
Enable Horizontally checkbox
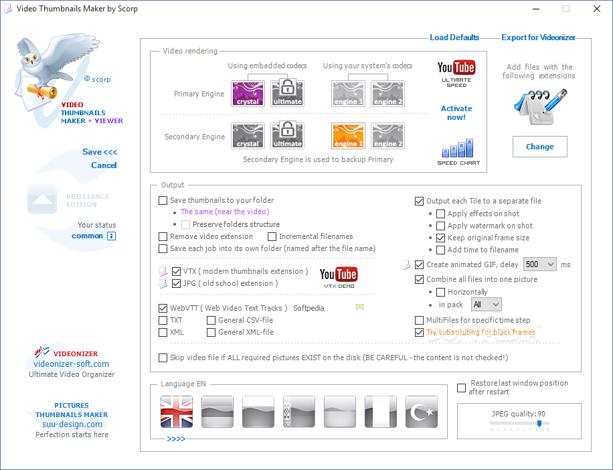point(440,292)
